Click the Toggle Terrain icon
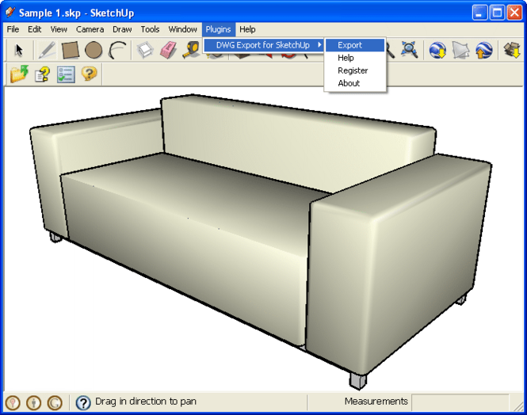This screenshot has width=527, height=415. point(460,51)
